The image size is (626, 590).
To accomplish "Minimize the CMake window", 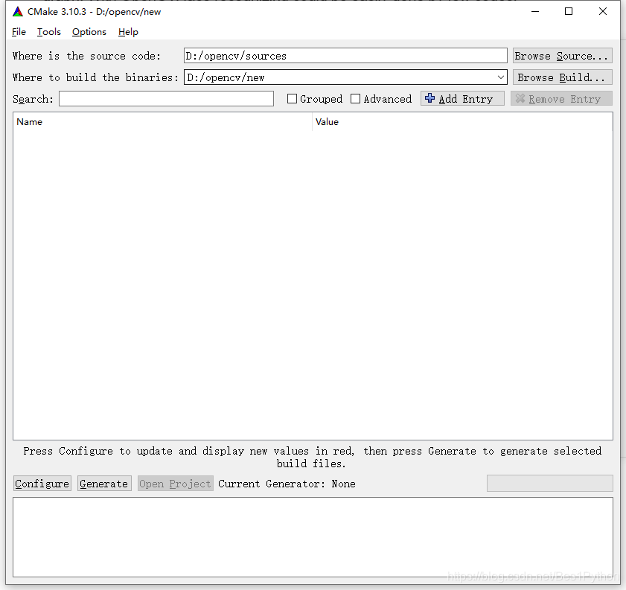I will 535,12.
